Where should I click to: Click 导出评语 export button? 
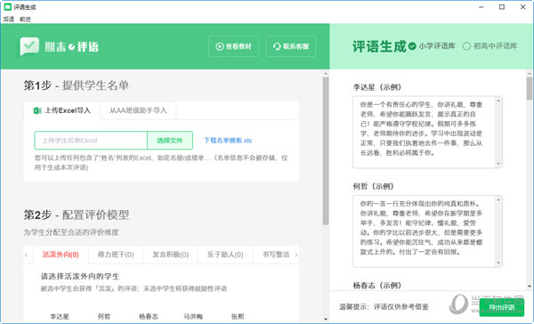coord(502,308)
